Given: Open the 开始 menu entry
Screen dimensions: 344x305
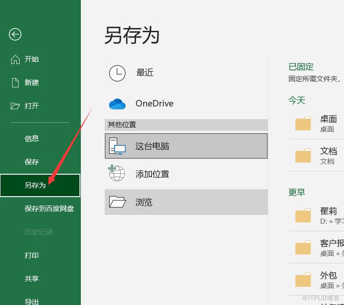Looking at the screenshot, I should coord(40,59).
